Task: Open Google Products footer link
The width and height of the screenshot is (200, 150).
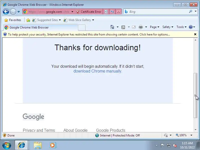Action: point(110,130)
